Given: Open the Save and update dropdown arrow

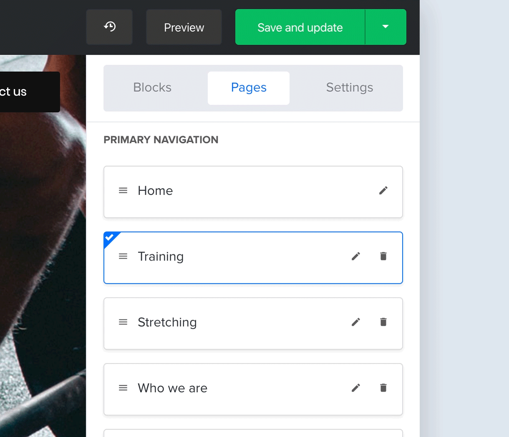Looking at the screenshot, I should point(386,27).
